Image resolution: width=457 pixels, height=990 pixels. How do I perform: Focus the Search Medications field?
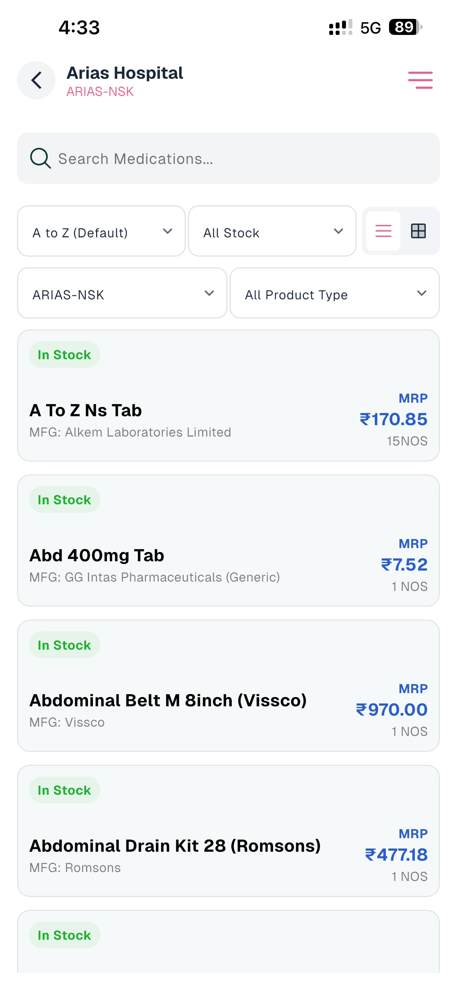click(x=228, y=158)
